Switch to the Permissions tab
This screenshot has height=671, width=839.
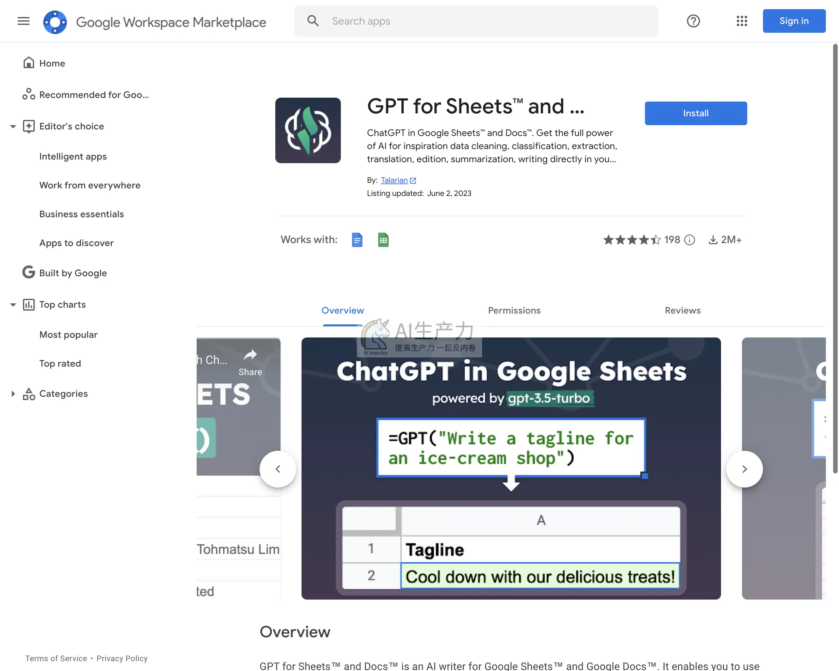coord(514,310)
